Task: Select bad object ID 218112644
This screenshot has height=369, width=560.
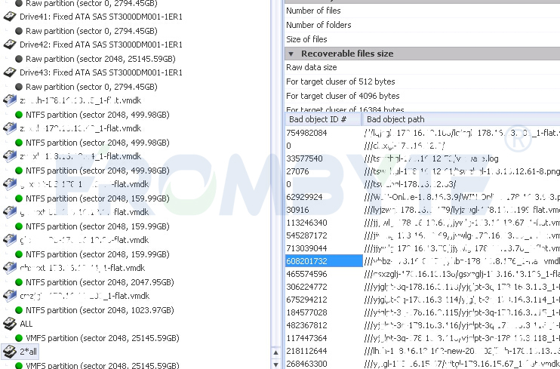Action: [x=306, y=352]
